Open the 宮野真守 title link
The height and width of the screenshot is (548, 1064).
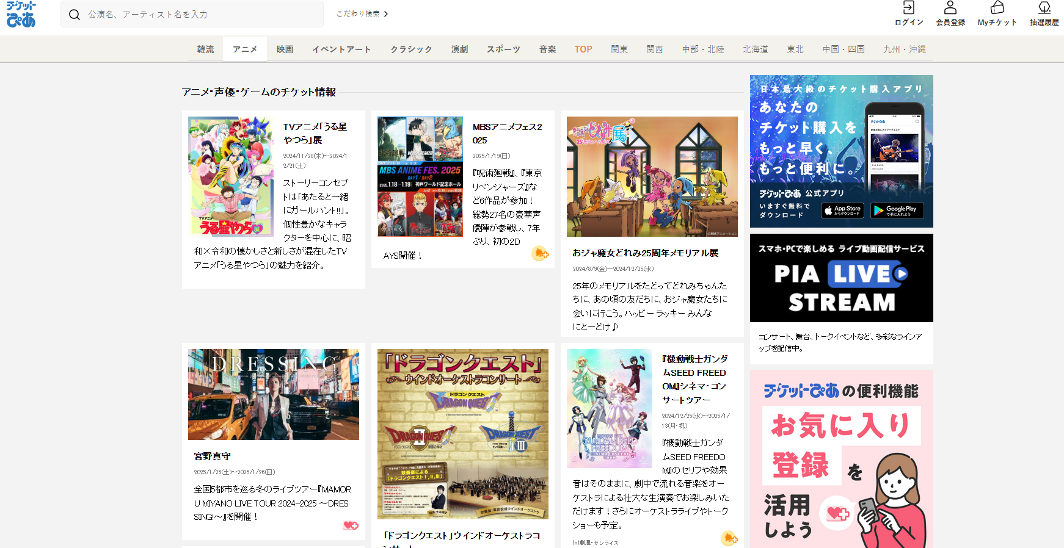213,456
